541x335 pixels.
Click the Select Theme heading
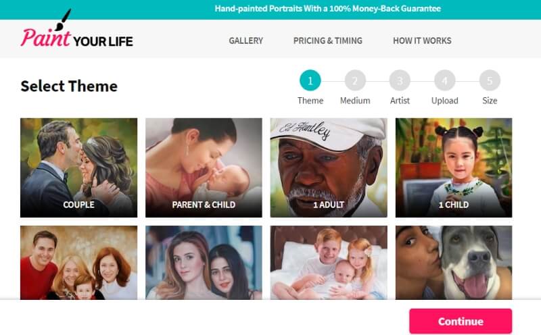69,86
